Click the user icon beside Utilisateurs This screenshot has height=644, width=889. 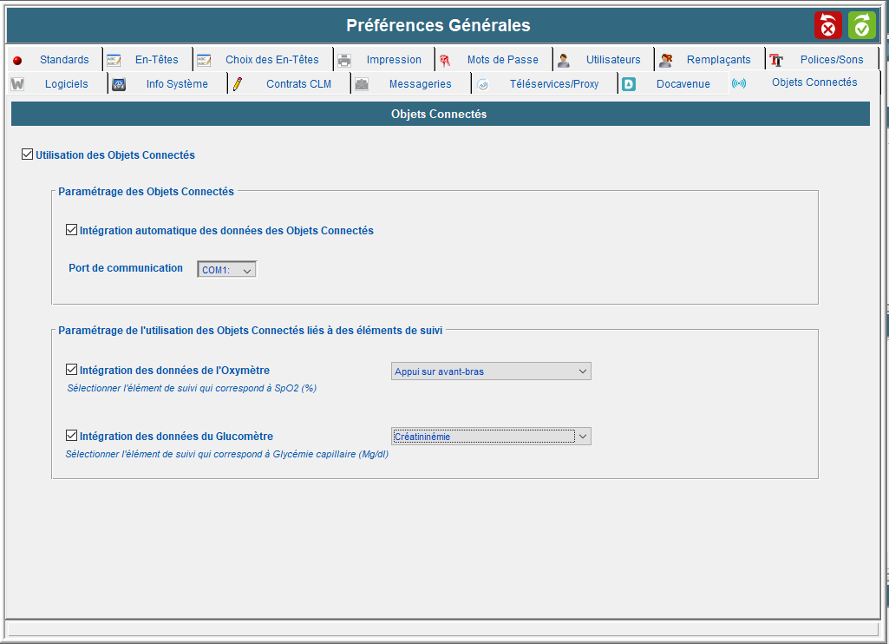click(564, 60)
